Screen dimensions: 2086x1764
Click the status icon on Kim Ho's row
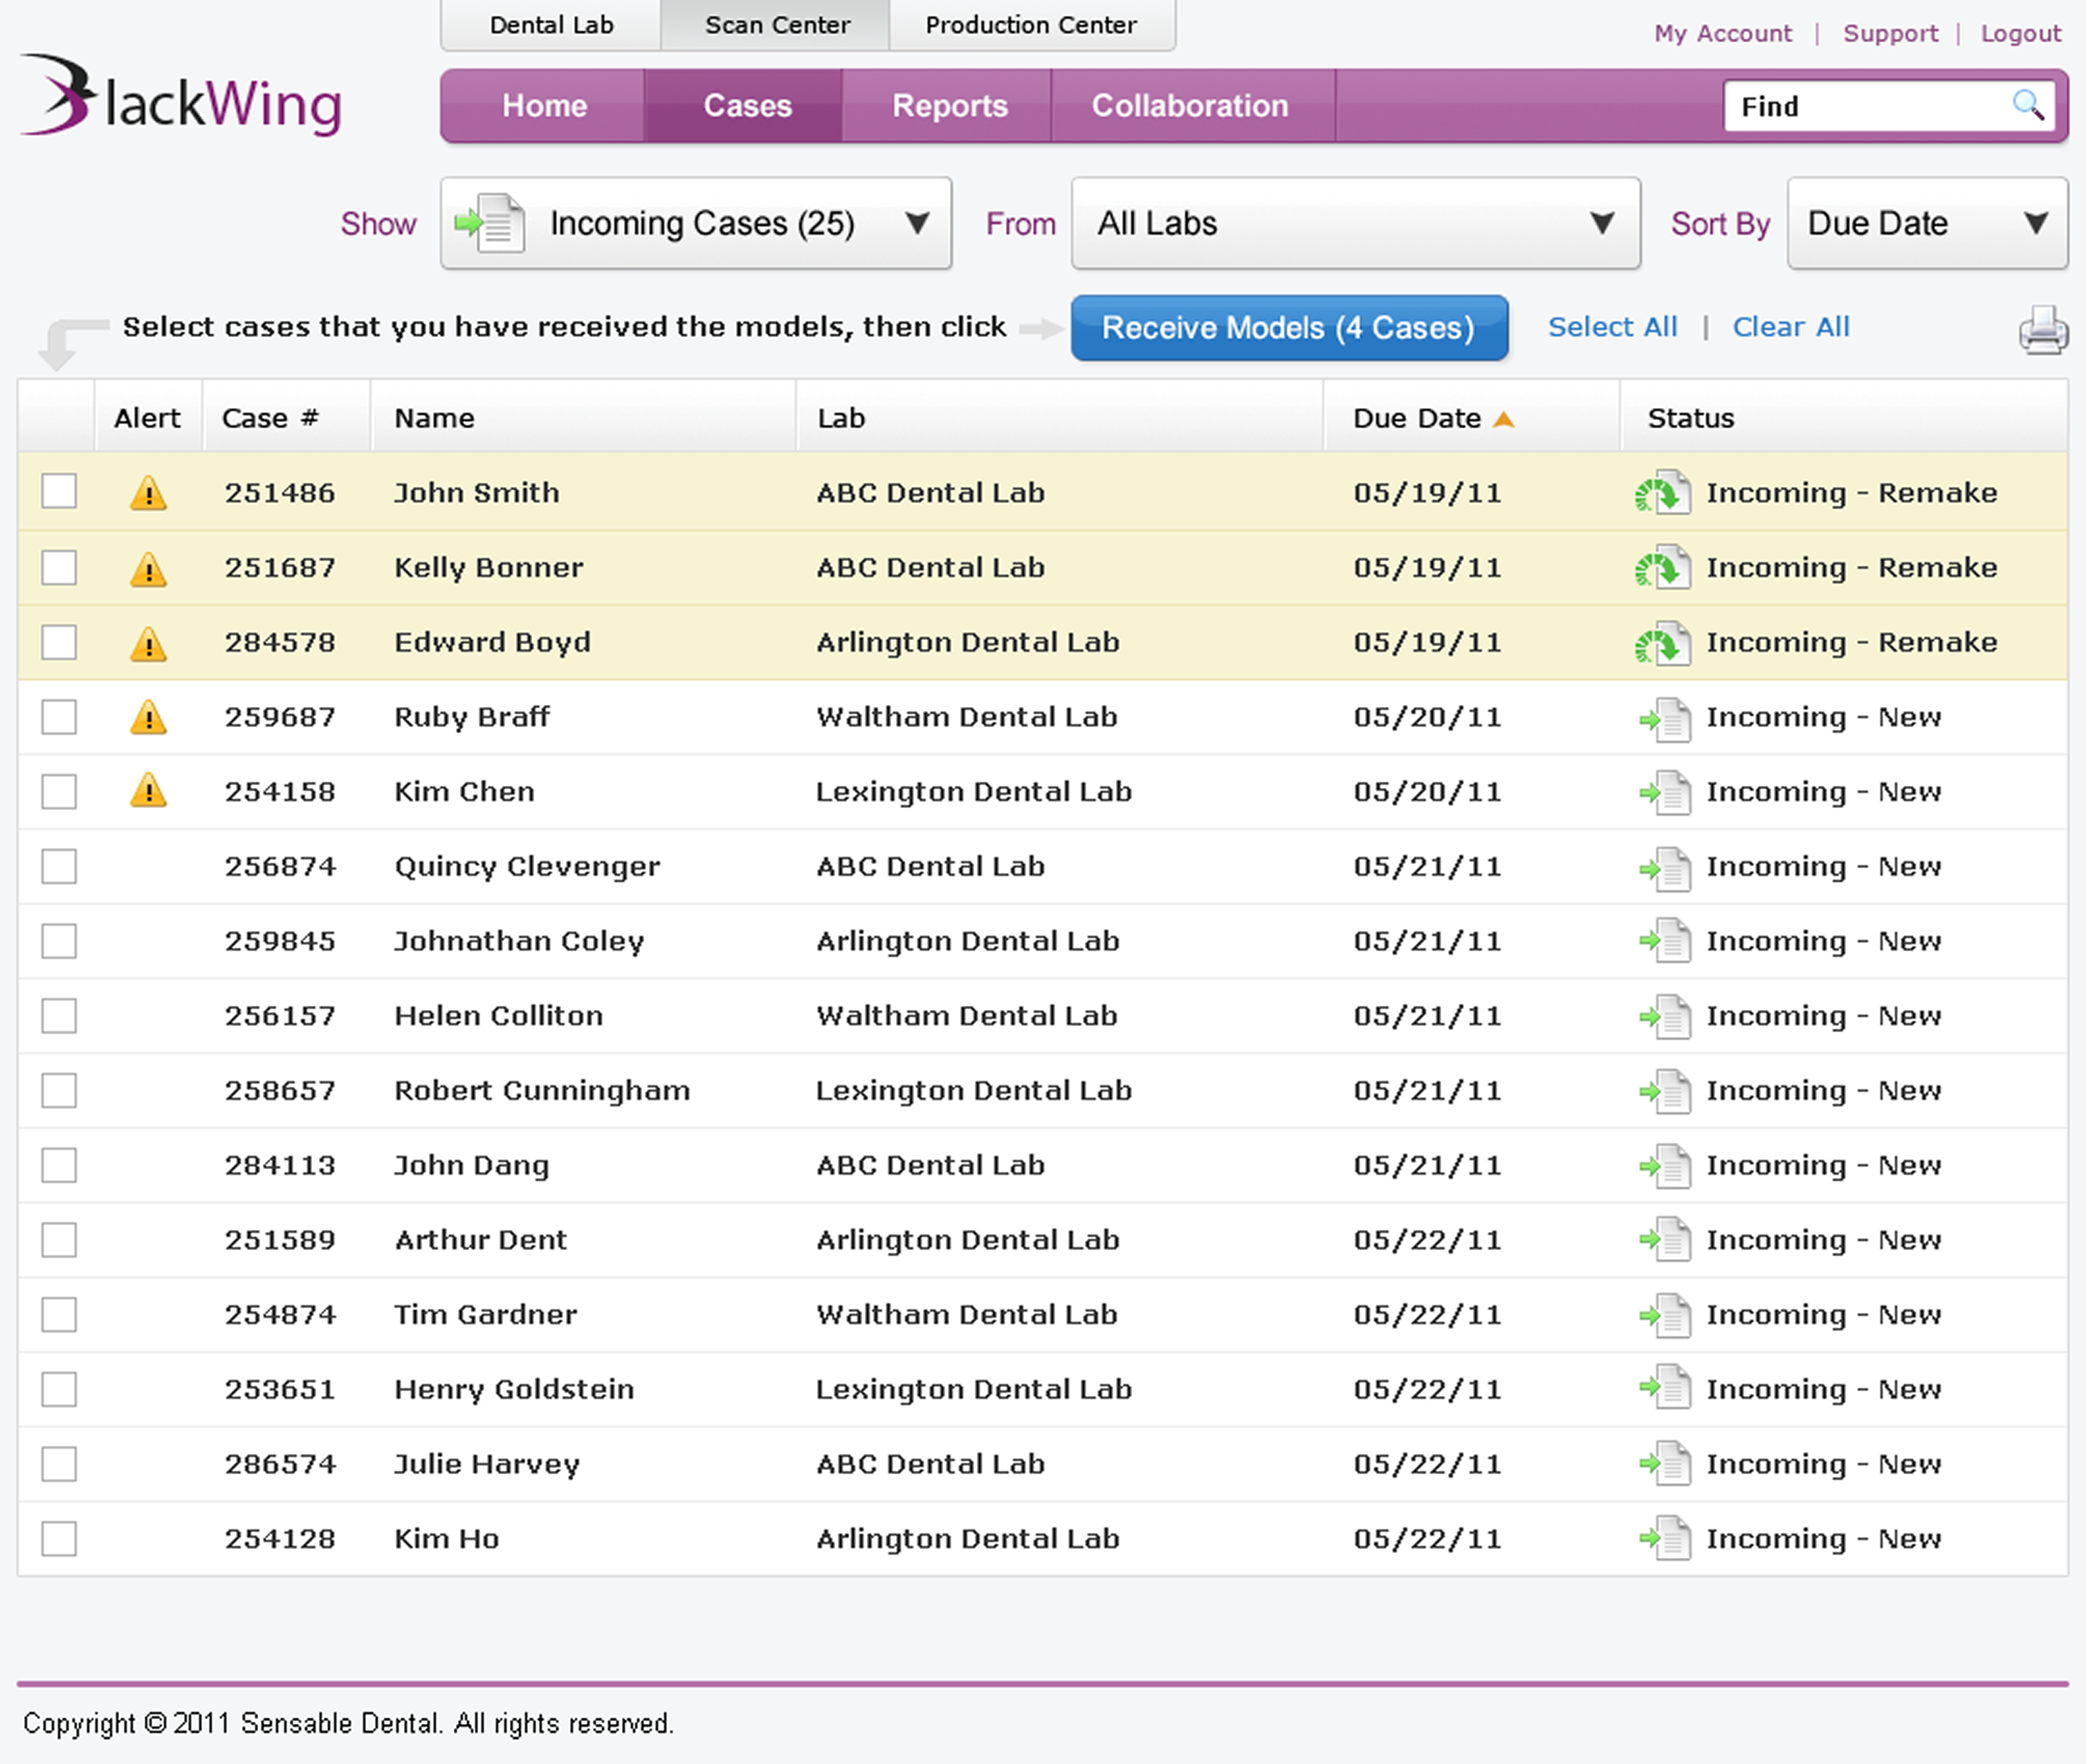1664,1539
